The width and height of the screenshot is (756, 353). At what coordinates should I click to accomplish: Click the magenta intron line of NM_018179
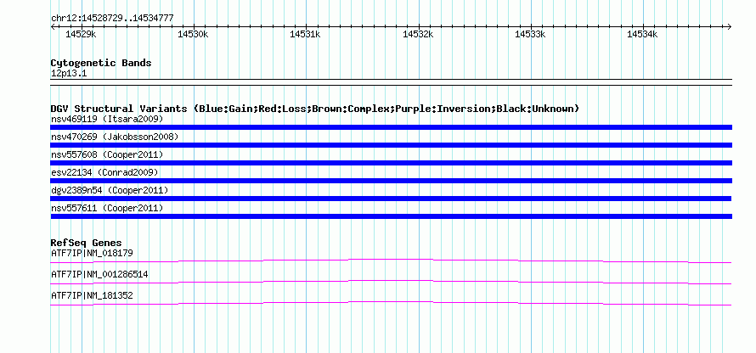pos(391,260)
